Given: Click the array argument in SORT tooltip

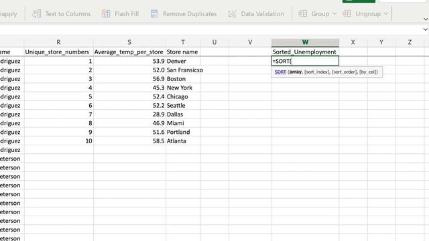Looking at the screenshot, I should point(296,72).
